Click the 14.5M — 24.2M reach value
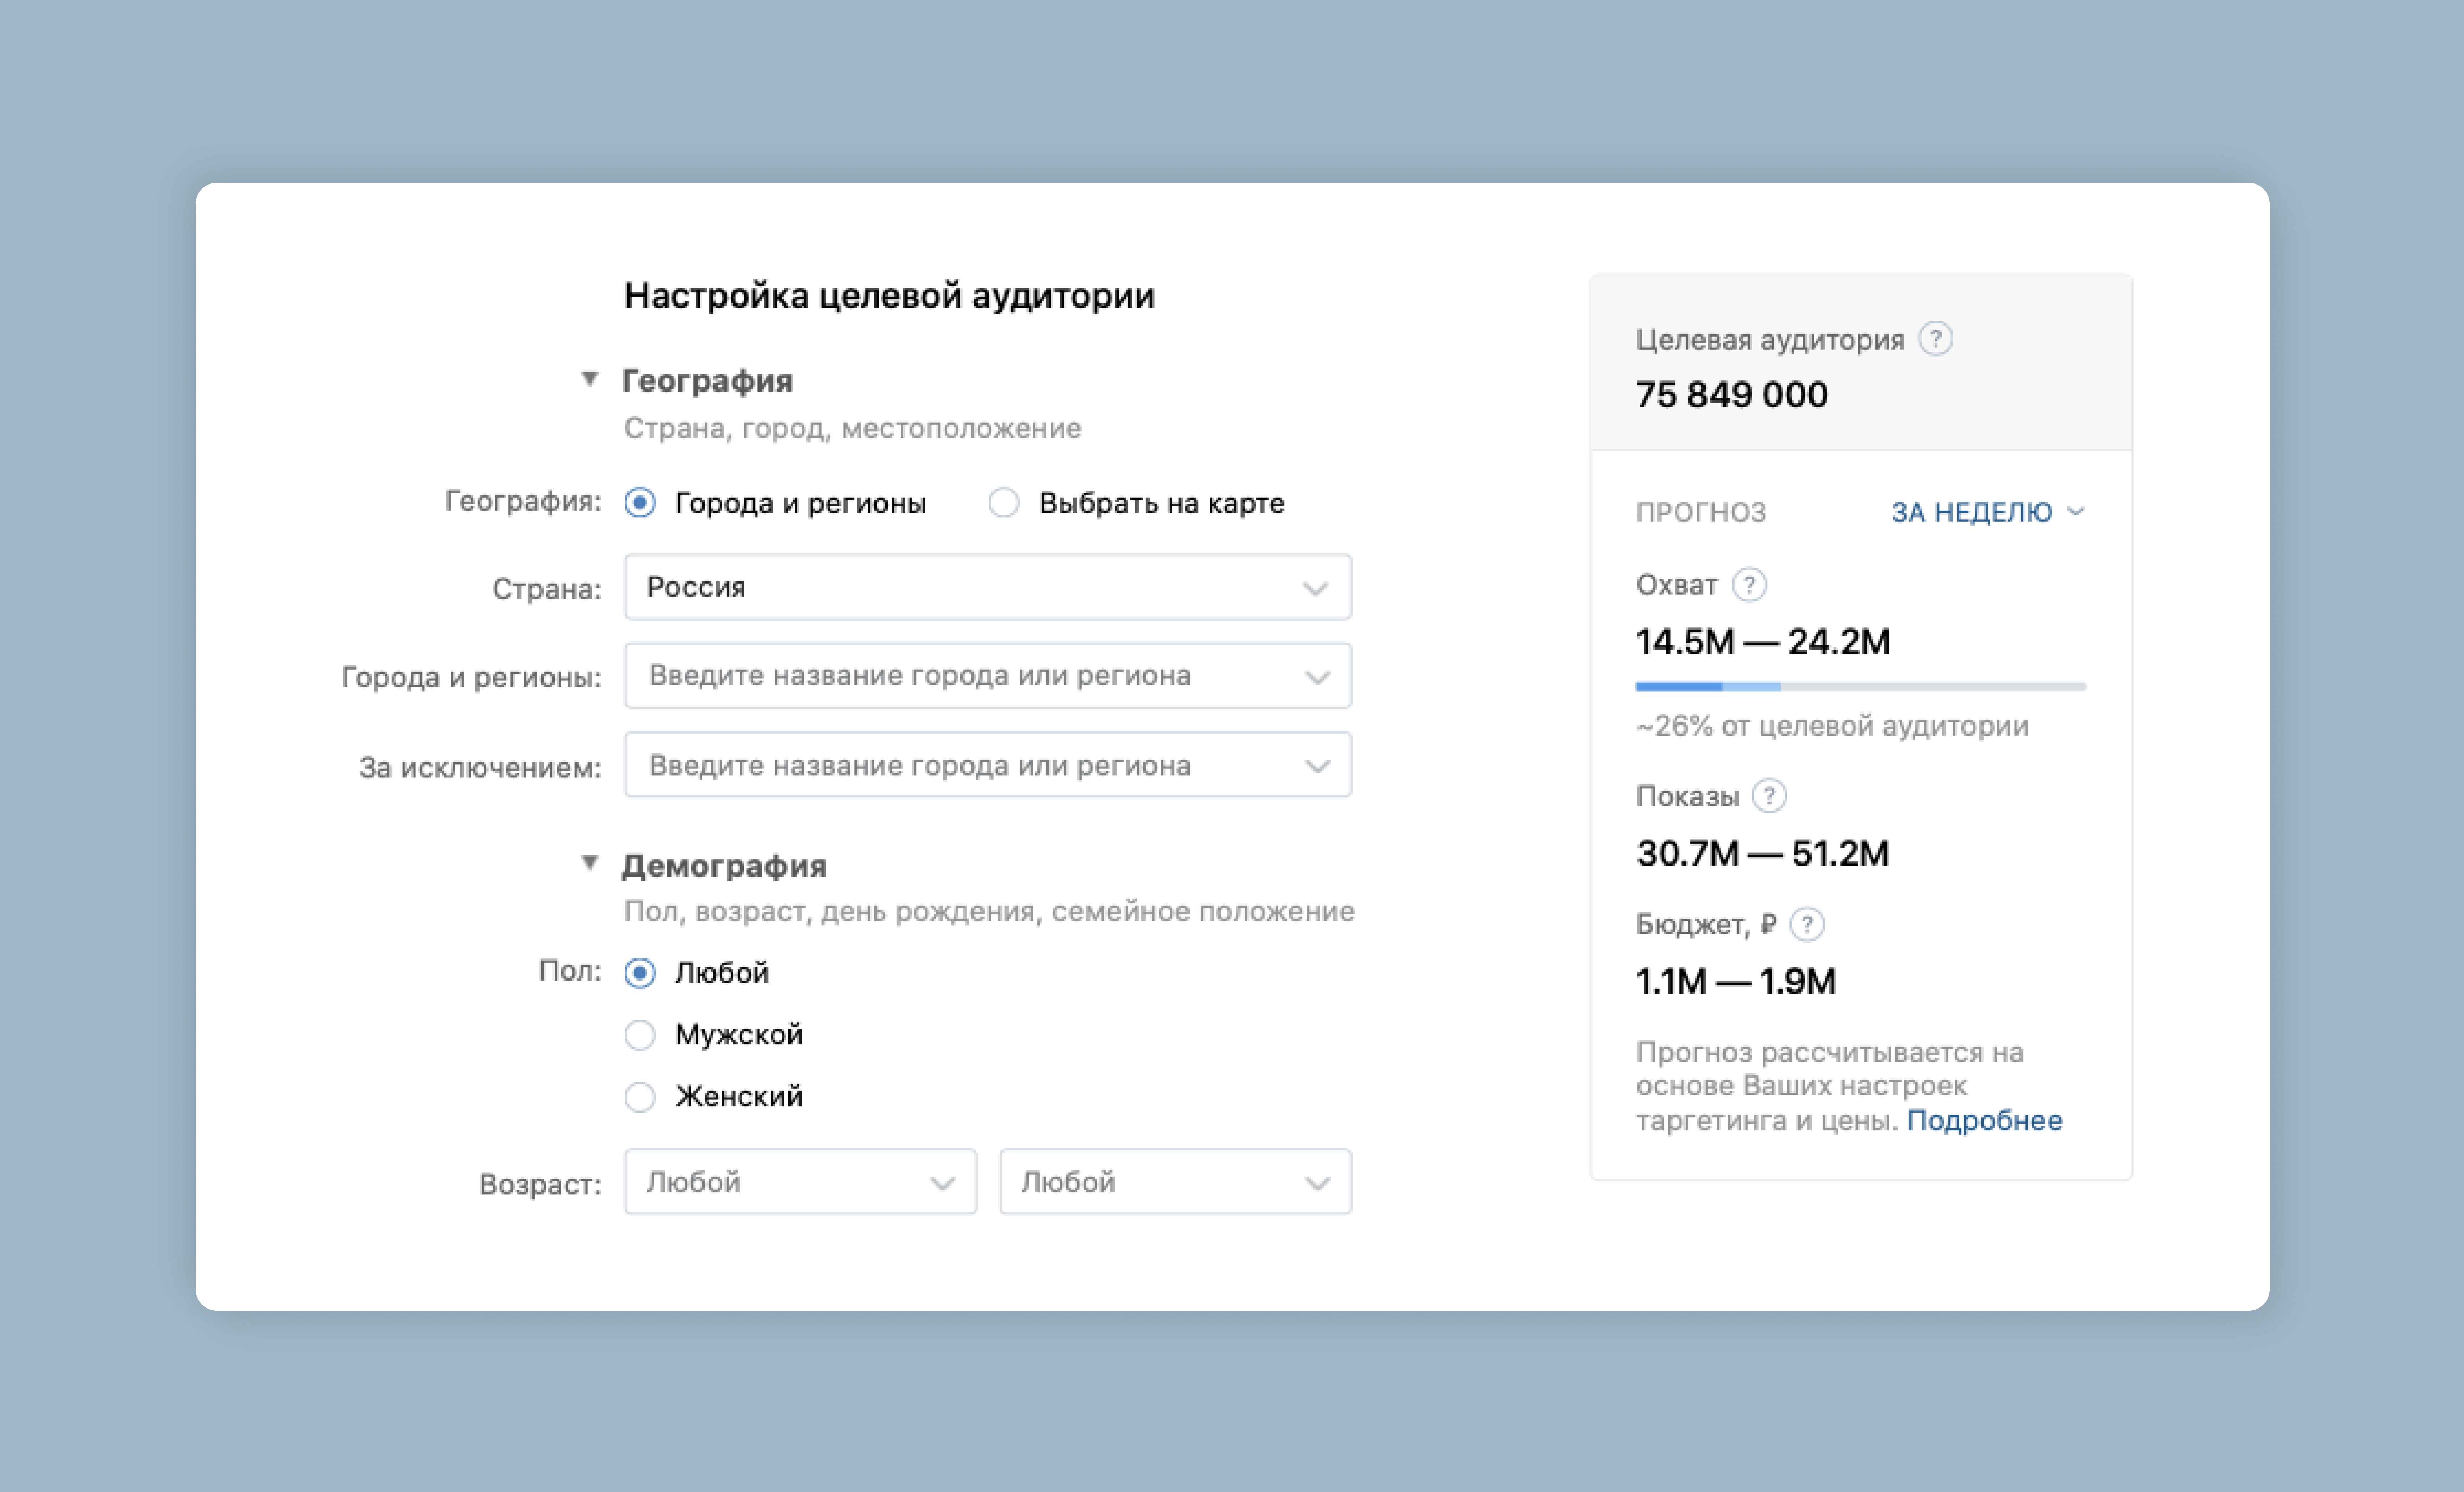The image size is (2464, 1492). tap(1763, 642)
